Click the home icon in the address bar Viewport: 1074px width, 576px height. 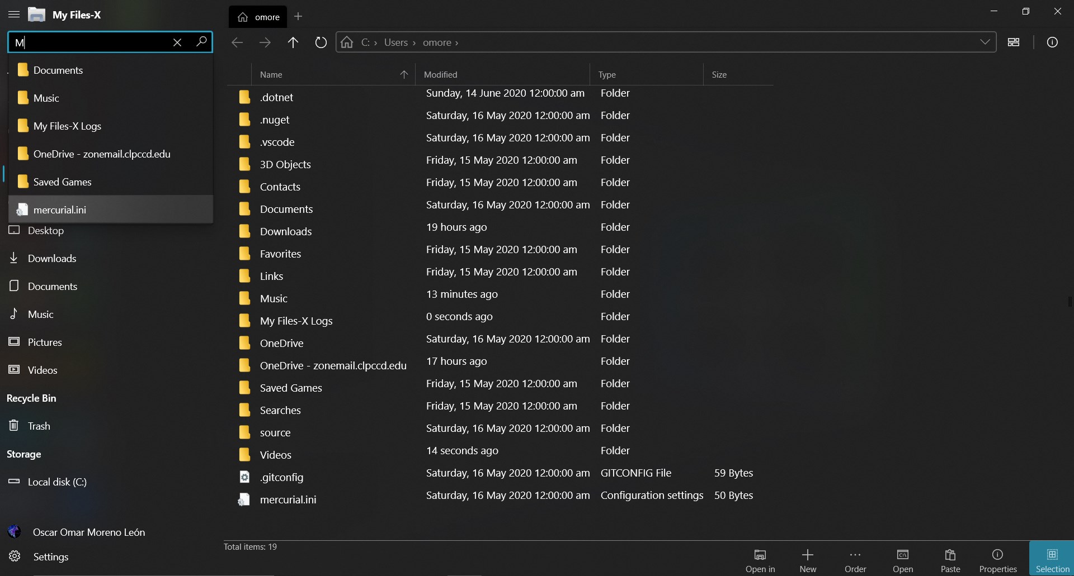click(x=346, y=42)
